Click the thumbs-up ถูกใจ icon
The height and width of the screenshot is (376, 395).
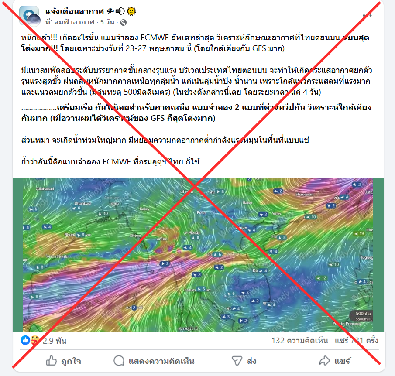pos(51,360)
